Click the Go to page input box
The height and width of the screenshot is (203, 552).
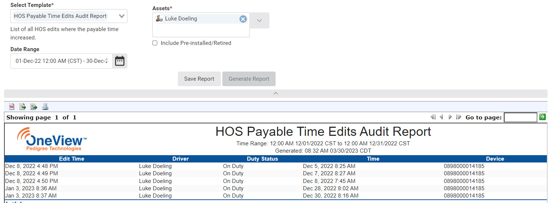click(x=520, y=117)
